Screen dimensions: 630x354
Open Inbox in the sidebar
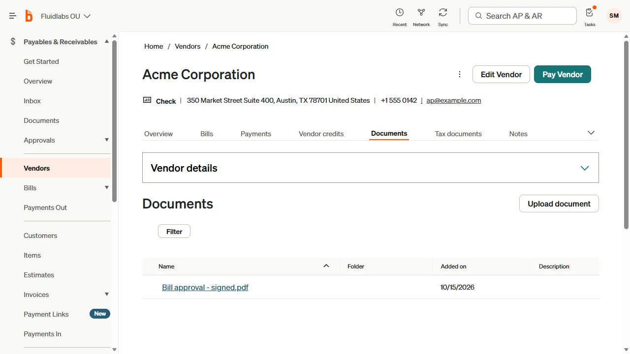click(32, 101)
